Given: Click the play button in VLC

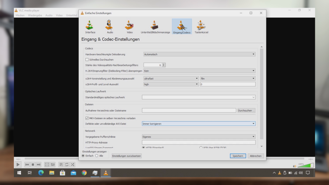Looking at the screenshot, I should click(18, 164).
